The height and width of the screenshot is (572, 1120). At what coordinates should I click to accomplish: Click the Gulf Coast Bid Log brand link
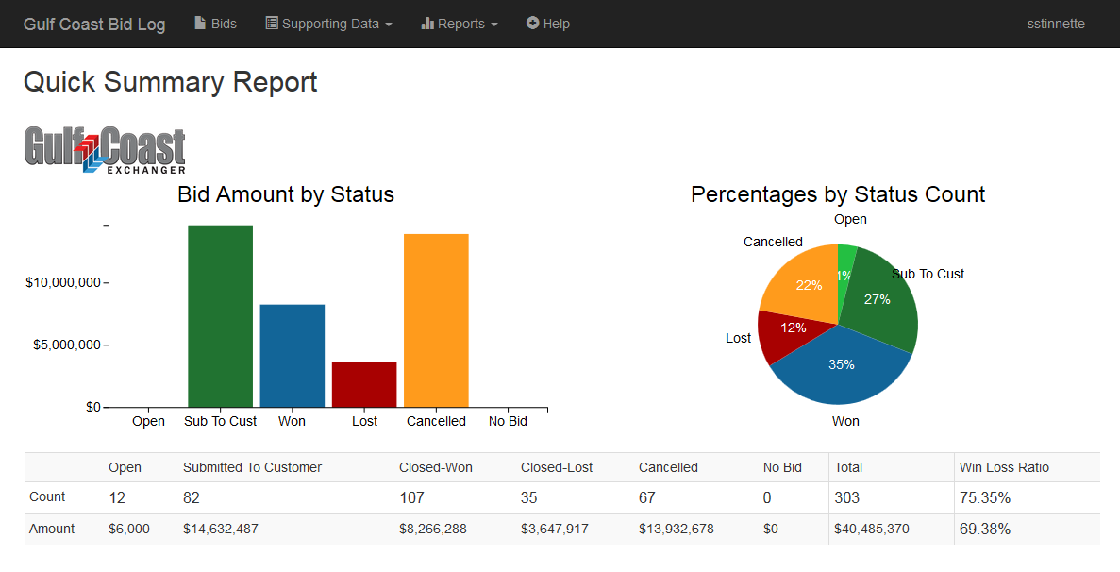pyautogui.click(x=94, y=24)
